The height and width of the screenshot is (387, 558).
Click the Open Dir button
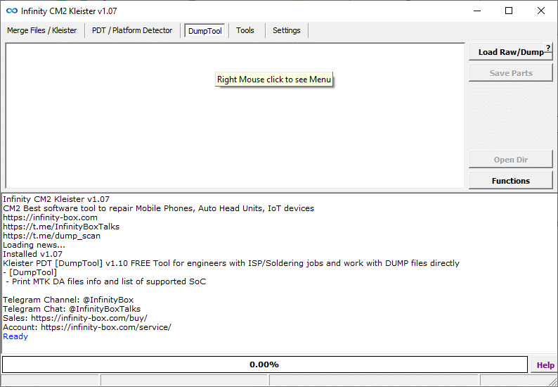511,160
